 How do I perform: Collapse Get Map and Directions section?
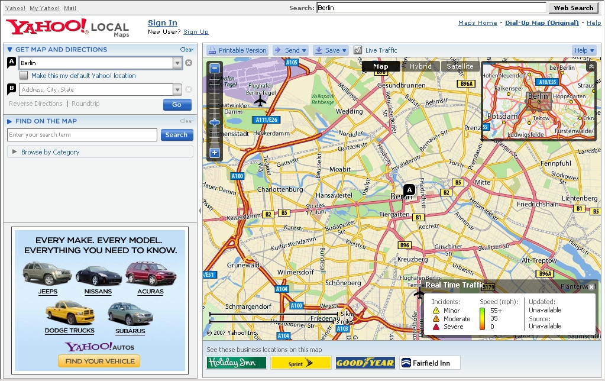pyautogui.click(x=10, y=50)
